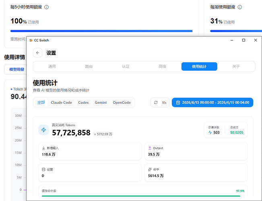
Task: Click the 10s auto-refresh interval label
Action: click(x=164, y=103)
